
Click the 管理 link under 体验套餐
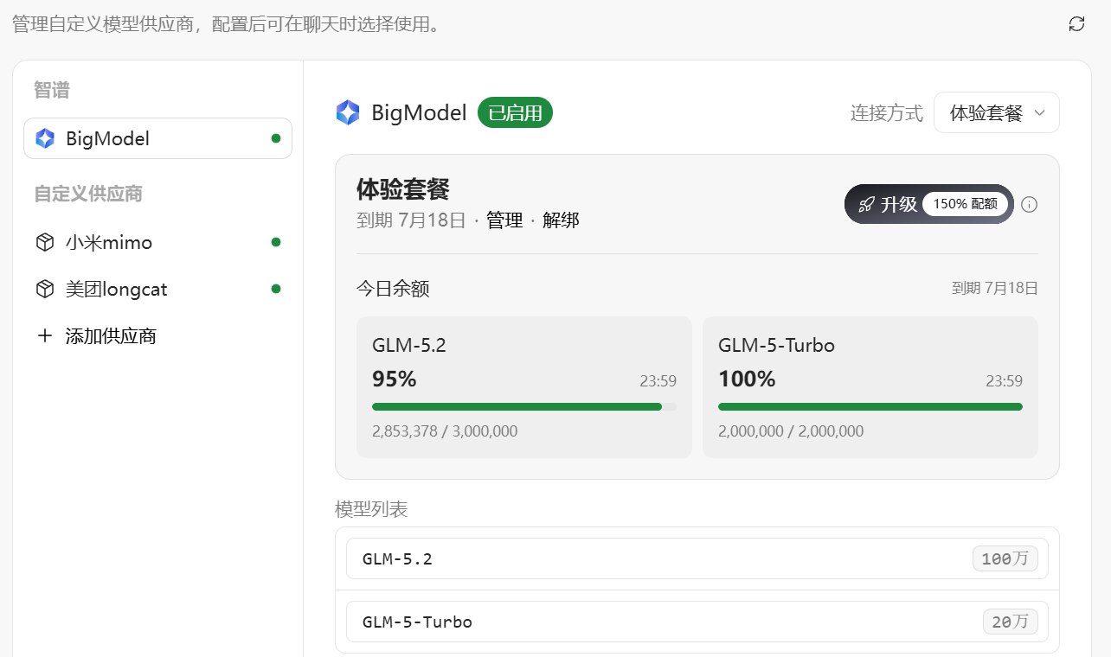click(504, 220)
